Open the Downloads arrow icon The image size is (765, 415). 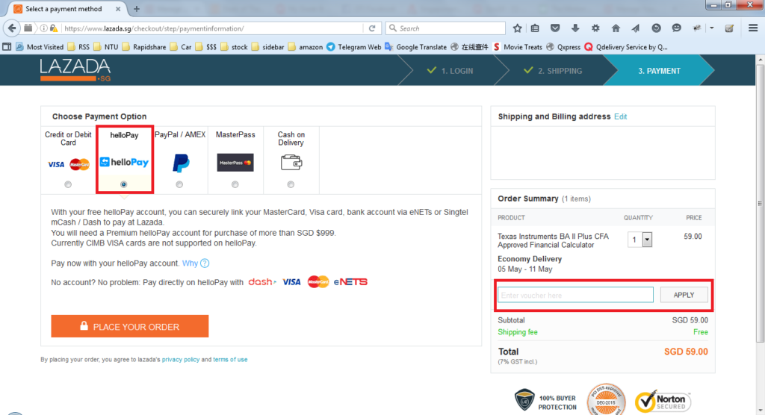coord(575,28)
